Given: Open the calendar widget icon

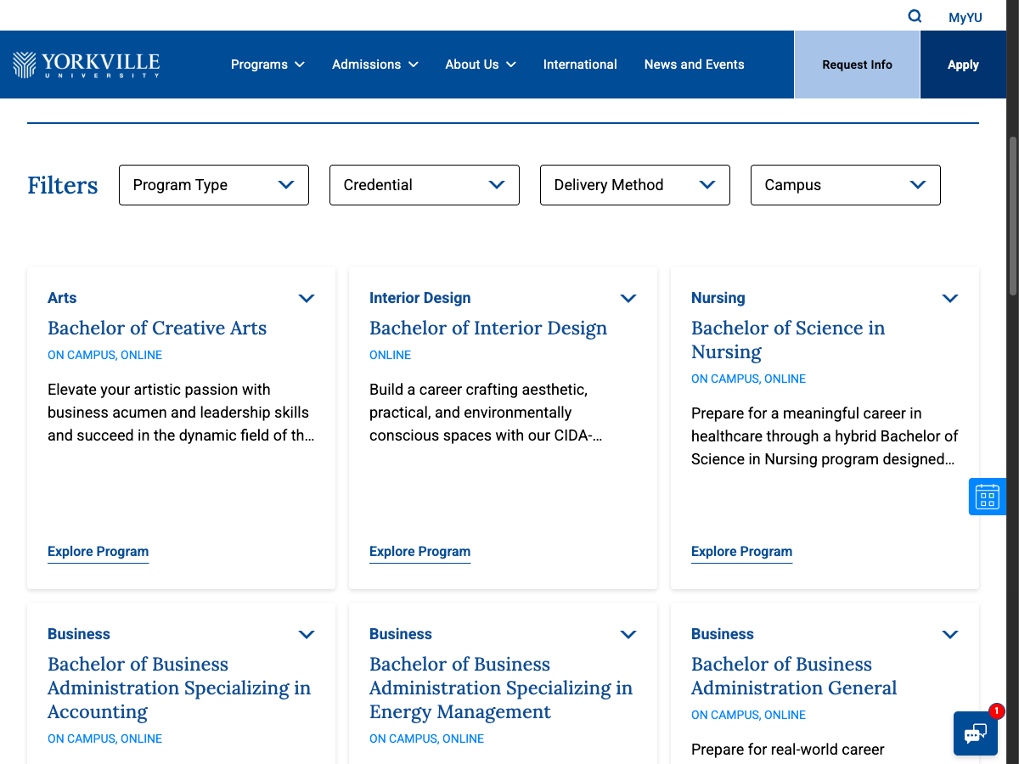Looking at the screenshot, I should (987, 497).
